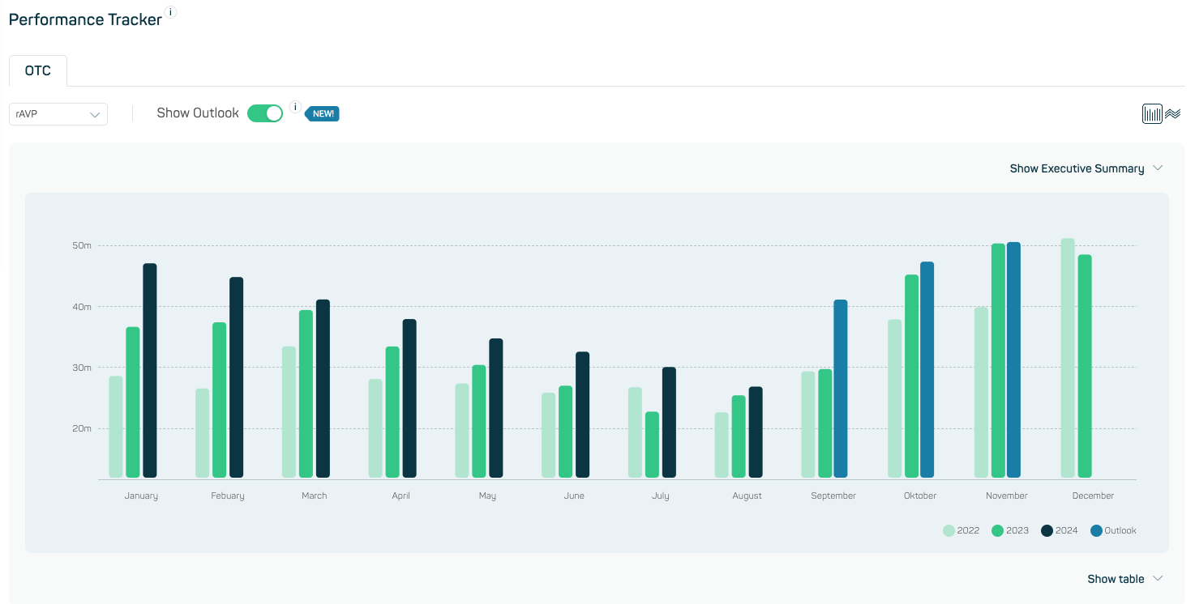Toggle 2022 series in legend
This screenshot has height=604, width=1195.
962,531
